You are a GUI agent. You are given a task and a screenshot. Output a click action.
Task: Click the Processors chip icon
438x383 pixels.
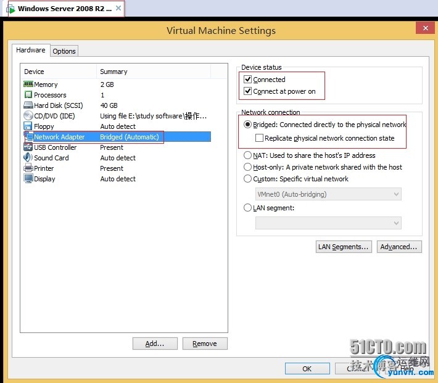coord(28,95)
